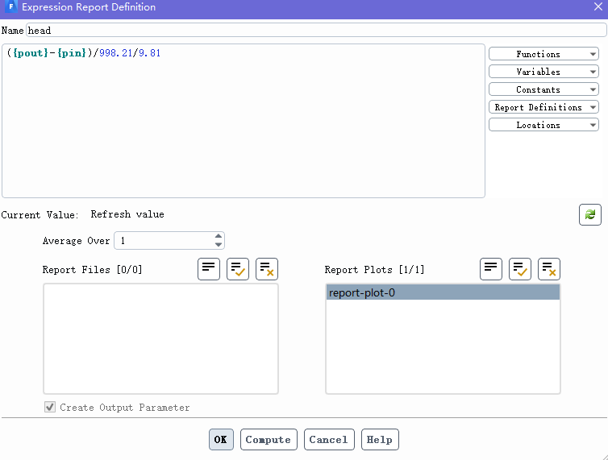Click the refresh current value icon
Viewport: 608px width, 460px height.
point(589,214)
